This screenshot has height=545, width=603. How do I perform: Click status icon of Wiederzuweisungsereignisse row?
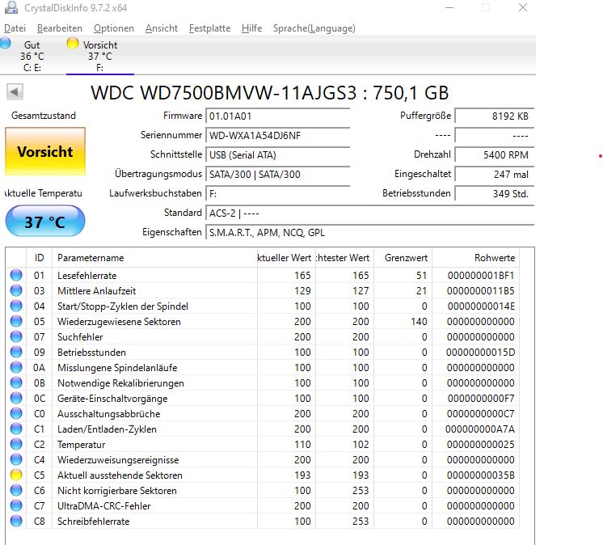tap(16, 459)
